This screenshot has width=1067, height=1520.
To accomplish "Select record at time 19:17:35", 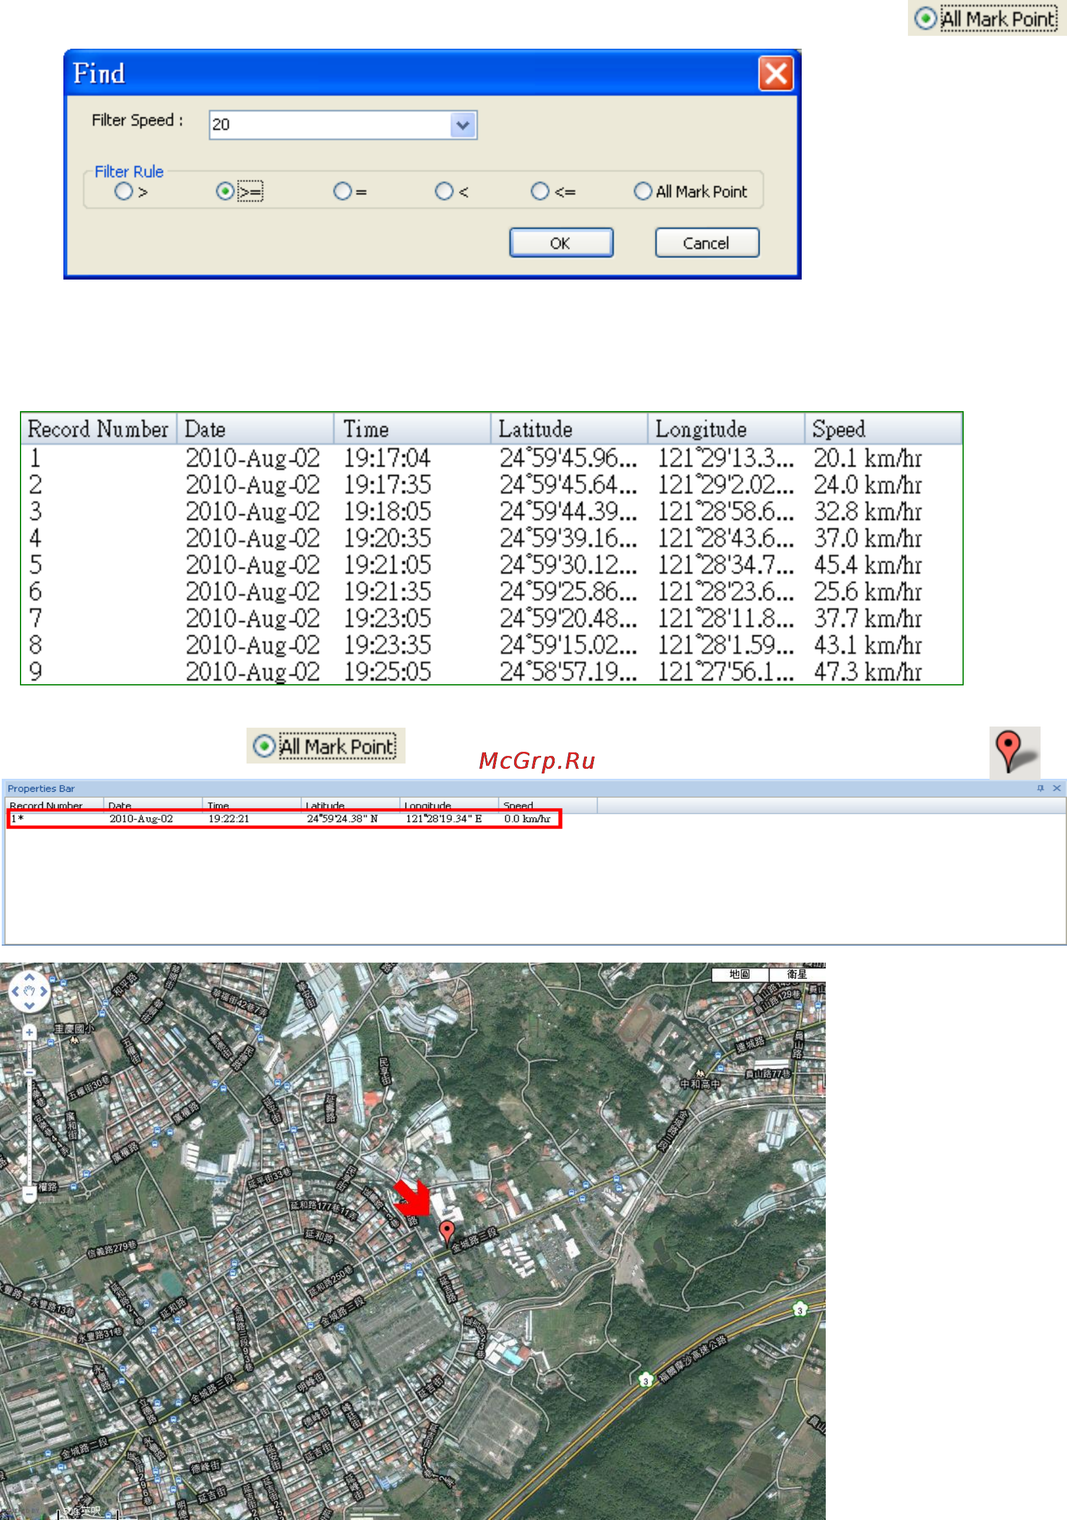I will [x=491, y=485].
